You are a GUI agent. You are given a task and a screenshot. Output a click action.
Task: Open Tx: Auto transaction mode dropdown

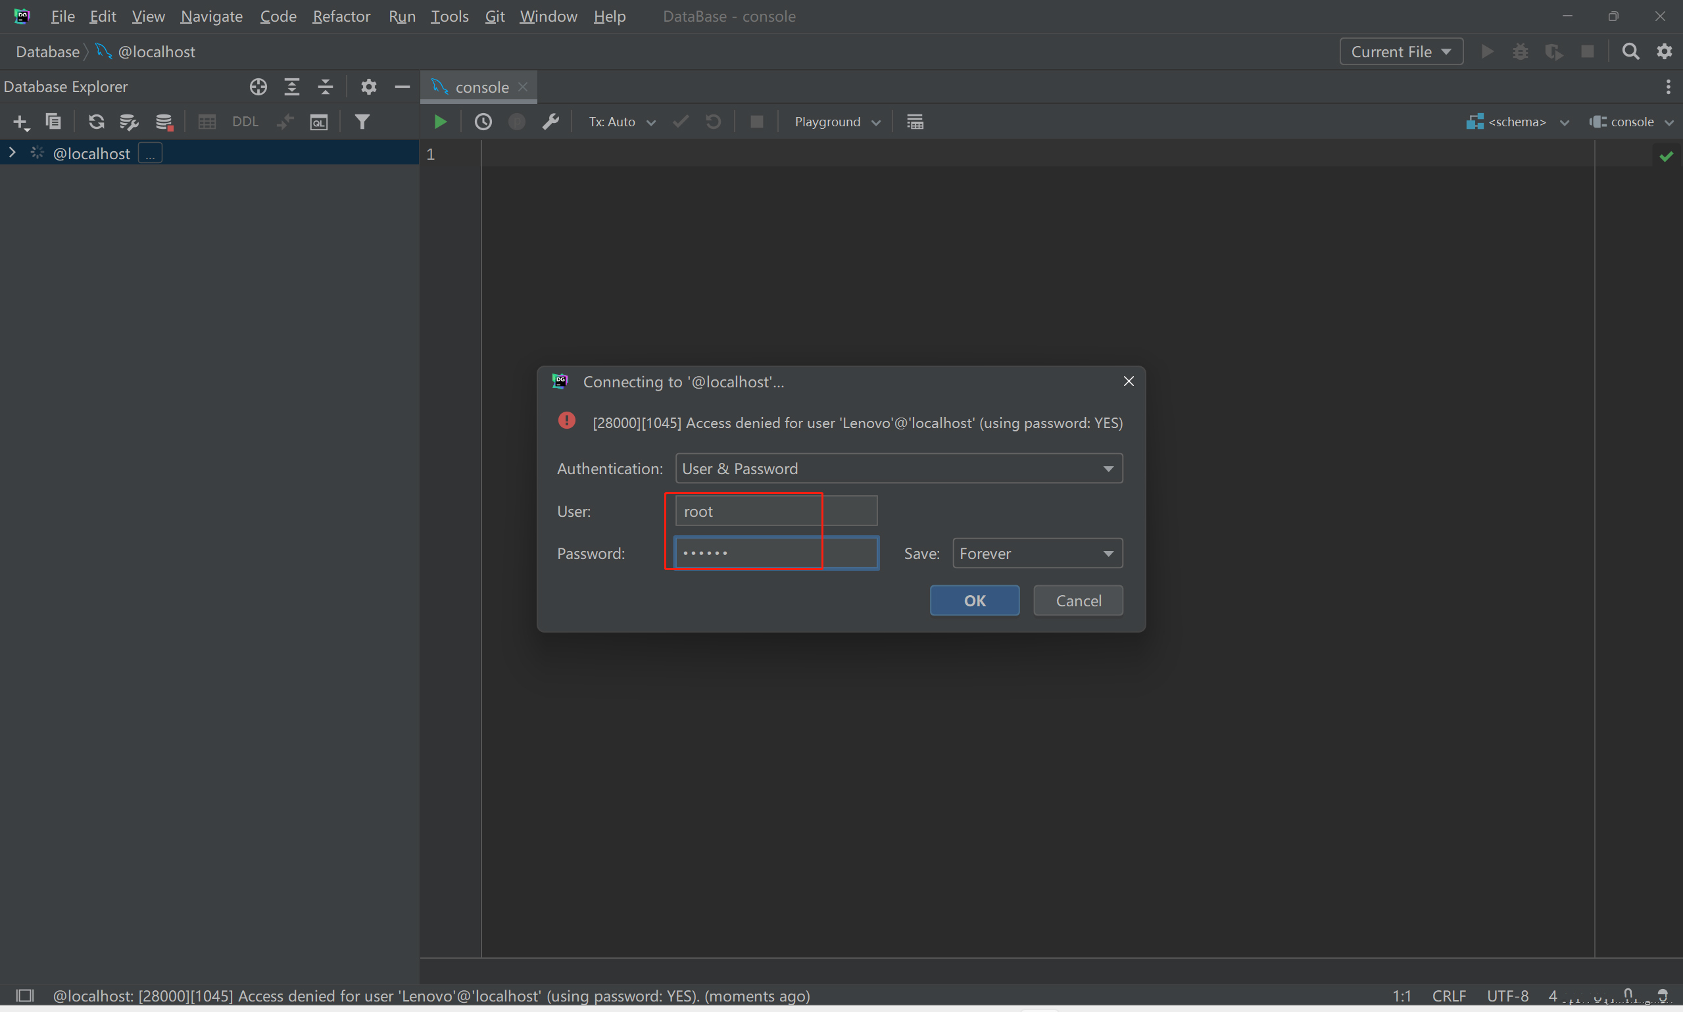(622, 122)
